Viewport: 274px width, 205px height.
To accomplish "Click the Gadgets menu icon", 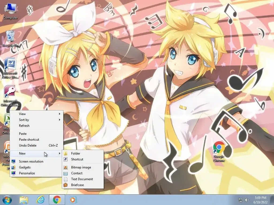I will (13, 167).
